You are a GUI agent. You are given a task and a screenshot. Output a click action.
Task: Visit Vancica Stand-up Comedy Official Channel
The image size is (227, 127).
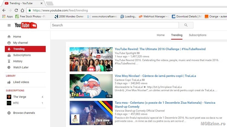140,111
